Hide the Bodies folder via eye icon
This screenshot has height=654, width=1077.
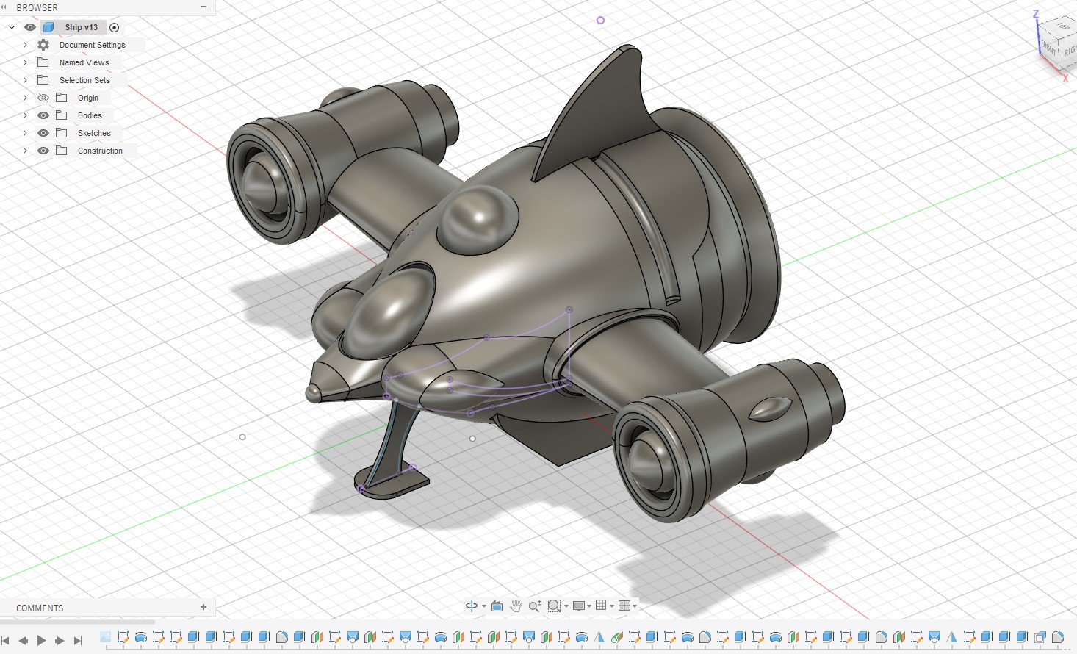point(43,115)
